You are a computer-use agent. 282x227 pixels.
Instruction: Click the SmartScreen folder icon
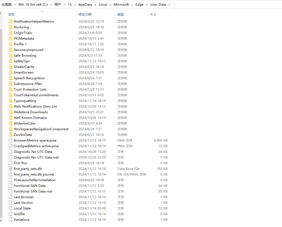(11, 73)
